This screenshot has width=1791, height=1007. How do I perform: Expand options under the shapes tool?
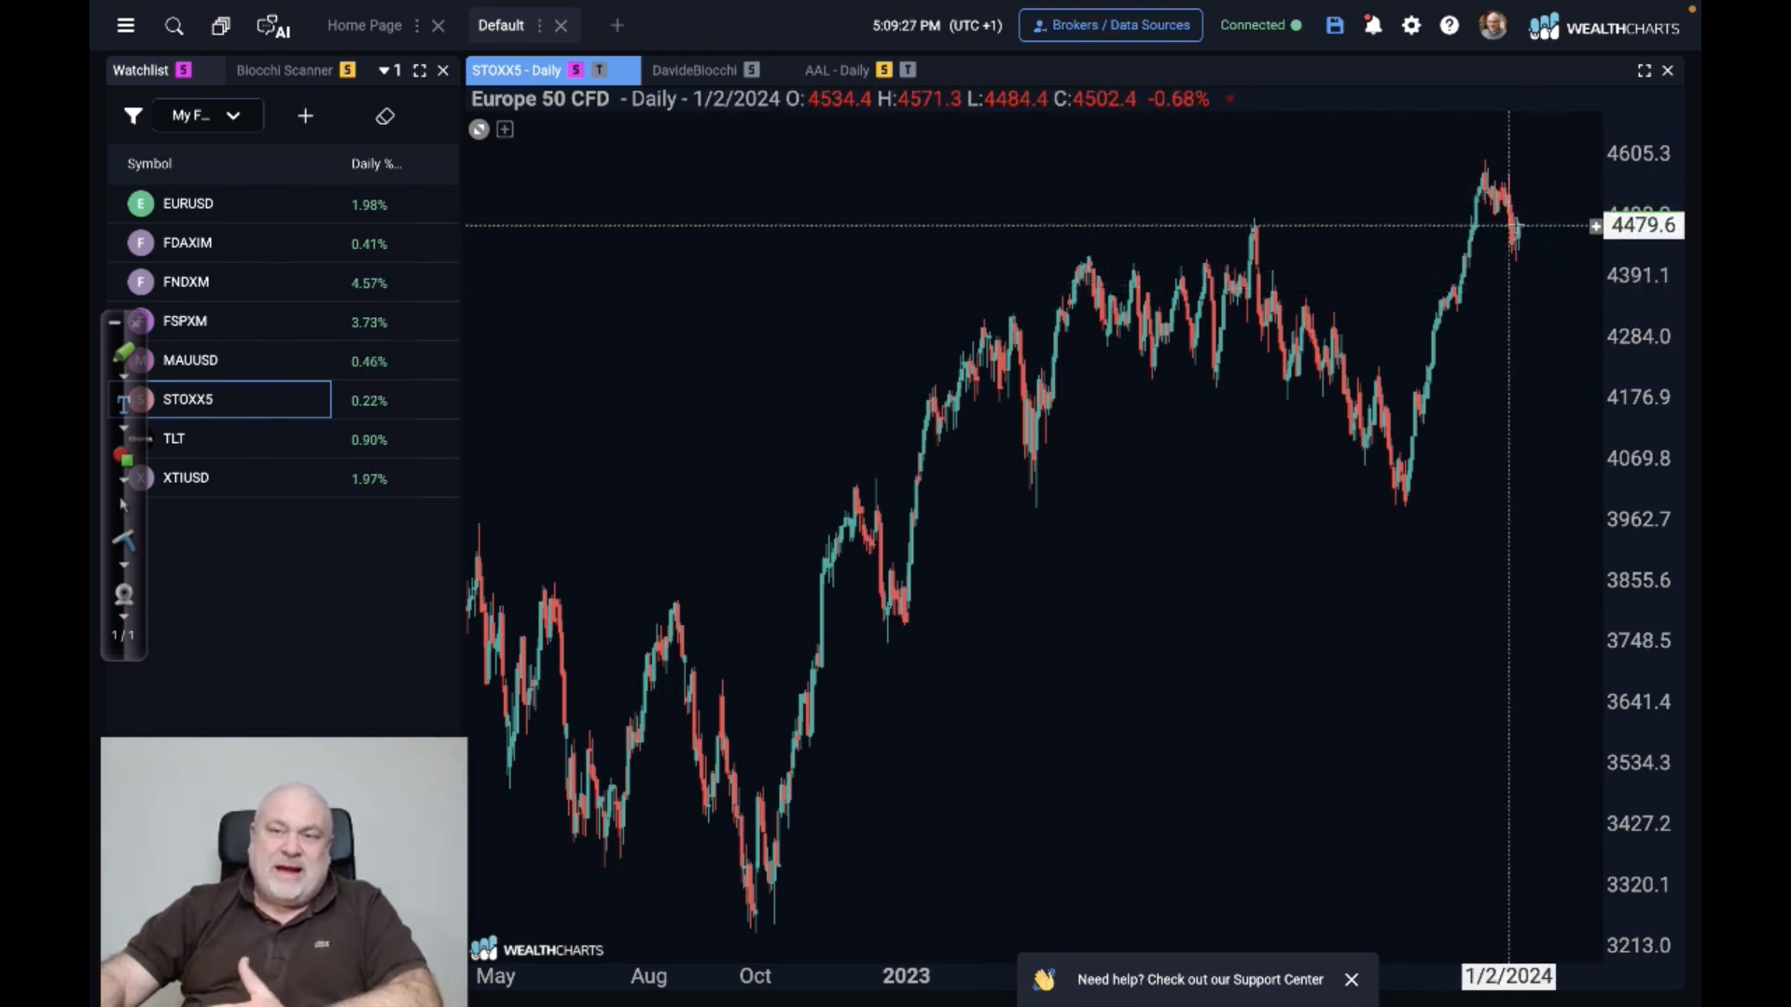point(123,479)
